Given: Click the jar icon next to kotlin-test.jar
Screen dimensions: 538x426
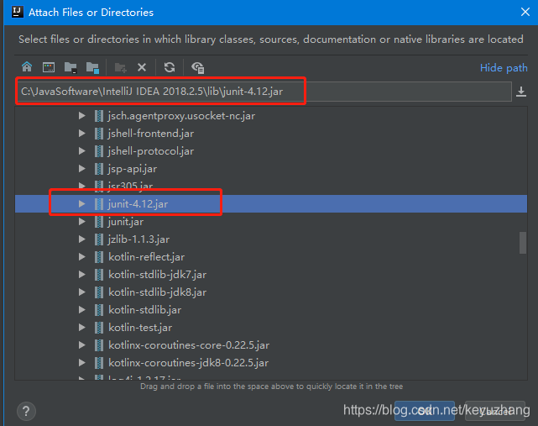Looking at the screenshot, I should (99, 328).
